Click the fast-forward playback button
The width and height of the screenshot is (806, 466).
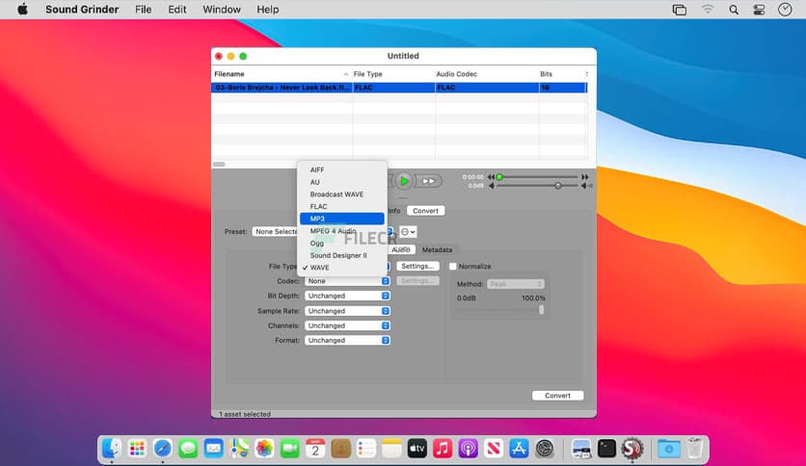428,181
